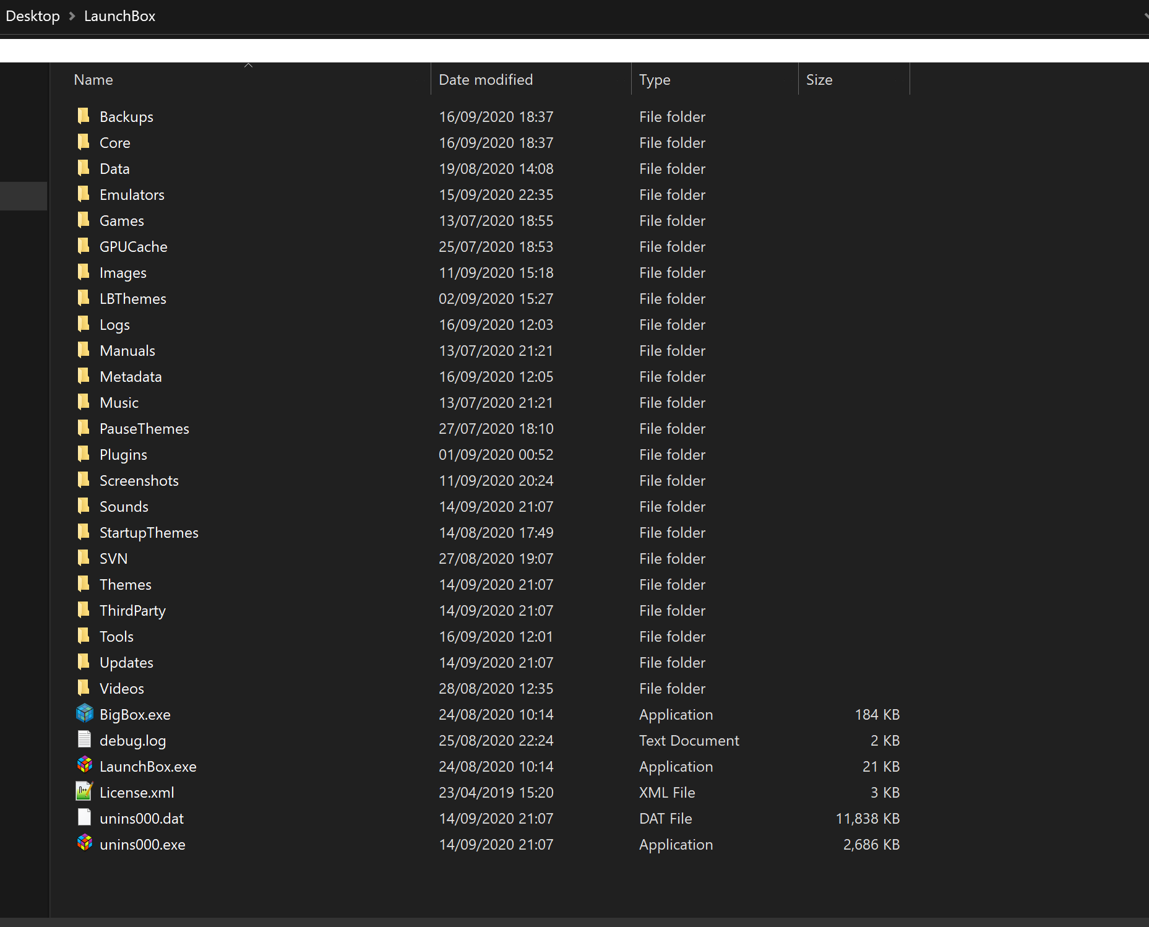
Task: Click the Plugins folder icon
Action: coord(84,454)
